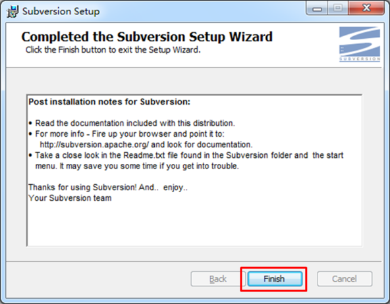Close the Subversion Setup window
This screenshot has width=390, height=304.
(x=366, y=9)
